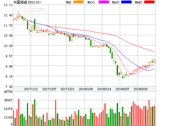Click the 48756 volume axis label
The width and height of the screenshot is (172, 126).
[x=8, y=92]
